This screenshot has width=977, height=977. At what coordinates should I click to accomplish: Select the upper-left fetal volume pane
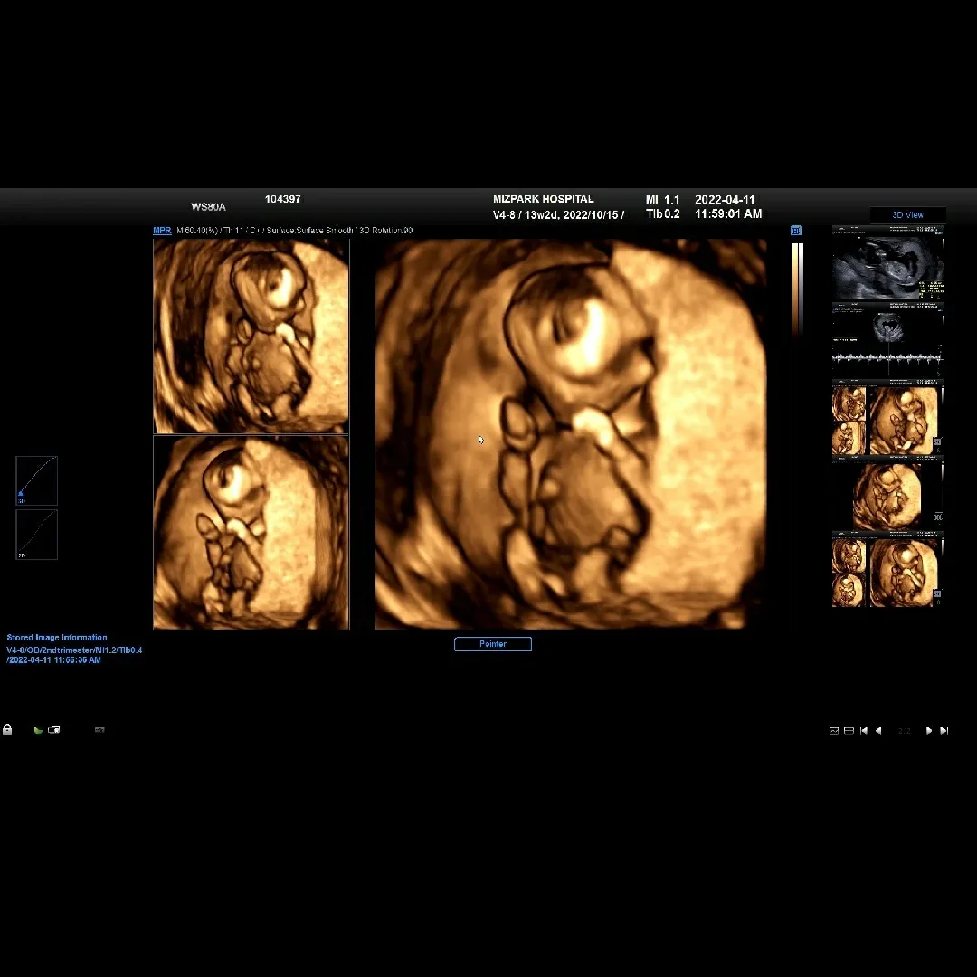coord(251,336)
